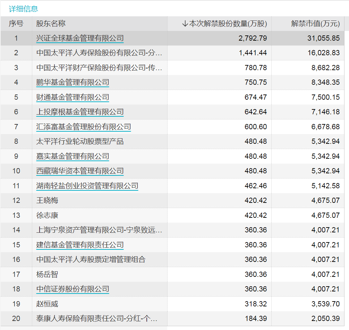The width and height of the screenshot is (349, 330).
Task: Open 兴证全球基金管理有限公司 shareholder link
Action: (80, 38)
